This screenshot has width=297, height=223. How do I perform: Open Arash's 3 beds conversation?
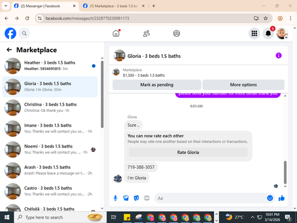tap(50, 170)
